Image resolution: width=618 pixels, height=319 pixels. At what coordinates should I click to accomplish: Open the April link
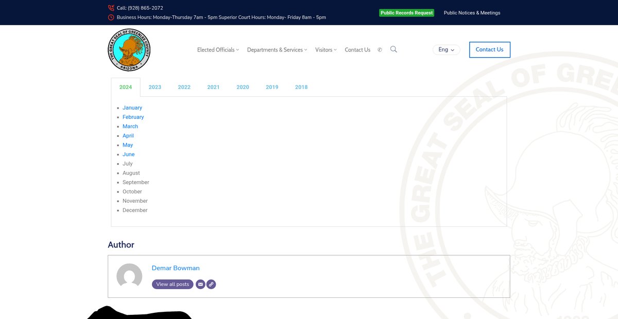(x=128, y=136)
